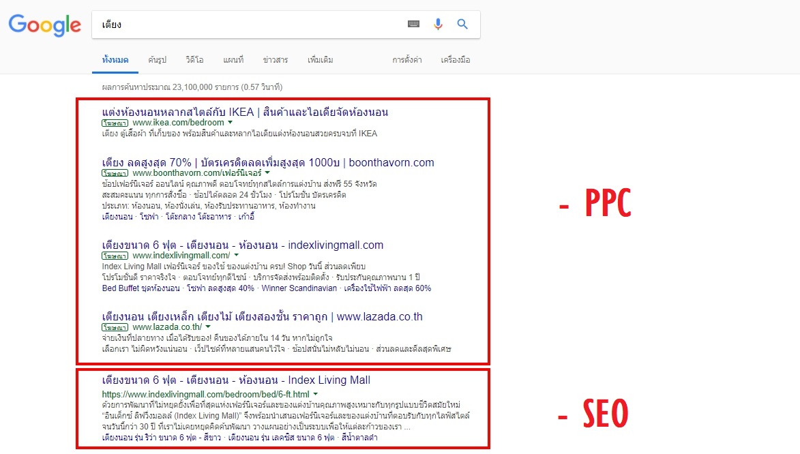Expand the arrow next to www.ikea.com/bedroom
This screenshot has height=454, width=800.
pyautogui.click(x=230, y=123)
